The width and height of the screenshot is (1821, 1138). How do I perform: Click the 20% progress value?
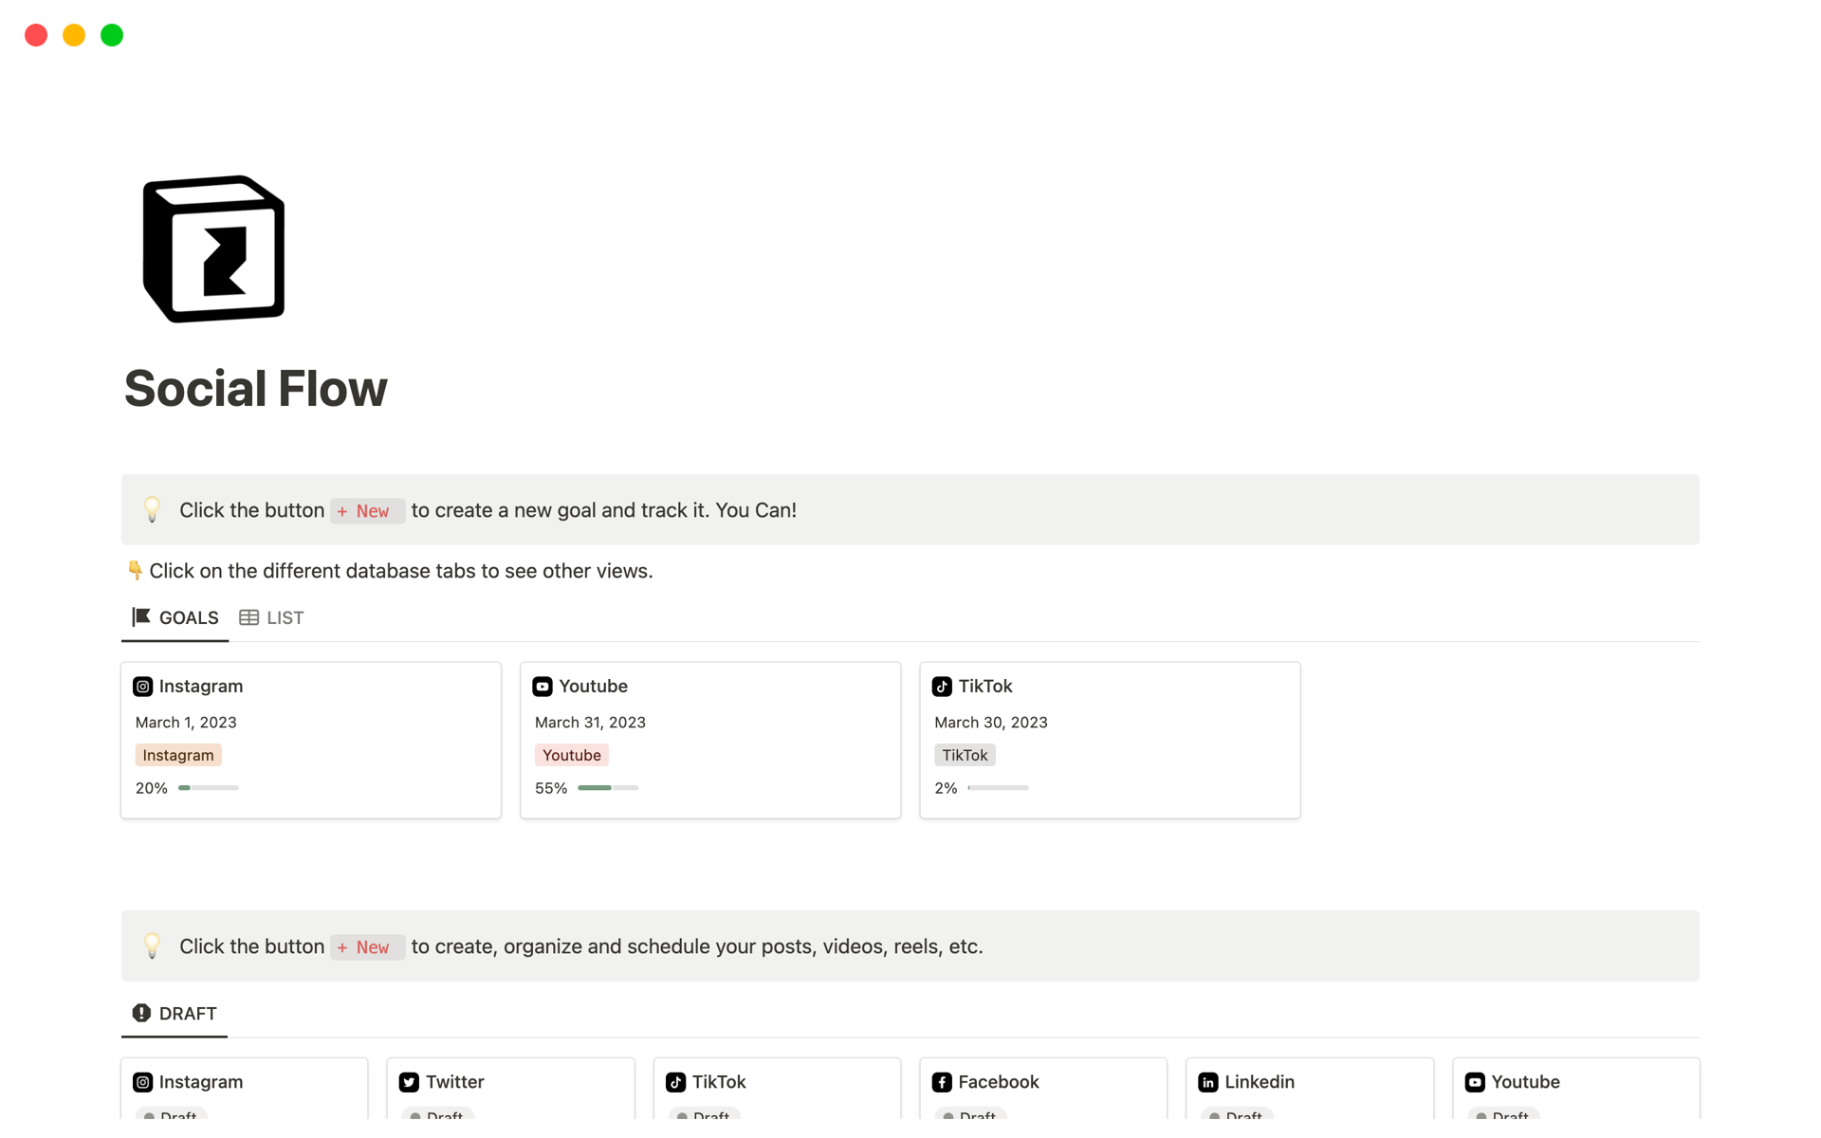tap(152, 788)
